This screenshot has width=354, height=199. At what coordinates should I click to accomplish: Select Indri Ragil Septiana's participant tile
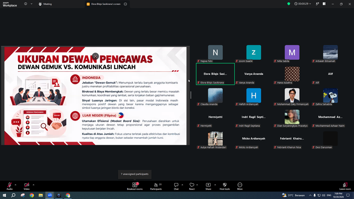click(254, 117)
